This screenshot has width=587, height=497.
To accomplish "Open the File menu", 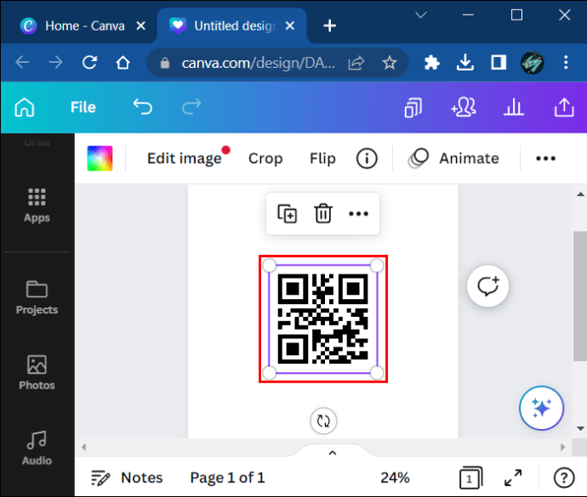I will click(x=83, y=108).
